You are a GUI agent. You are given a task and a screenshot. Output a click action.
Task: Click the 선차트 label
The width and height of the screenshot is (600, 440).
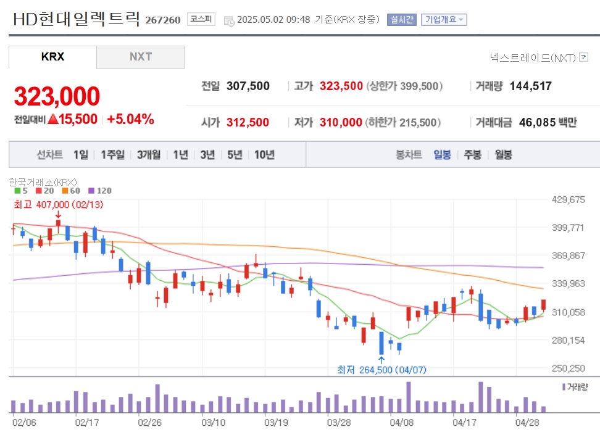click(x=50, y=154)
